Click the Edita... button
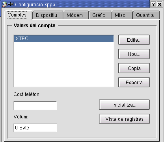 tap(134, 40)
